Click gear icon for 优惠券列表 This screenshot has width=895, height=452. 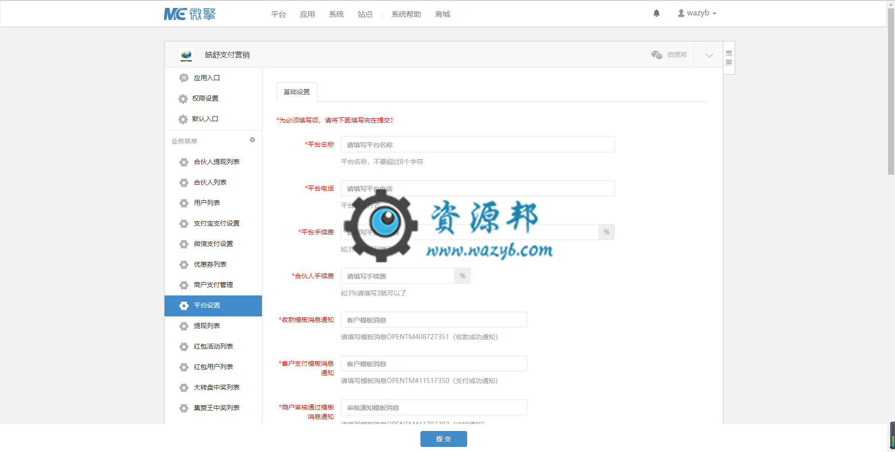(x=184, y=264)
